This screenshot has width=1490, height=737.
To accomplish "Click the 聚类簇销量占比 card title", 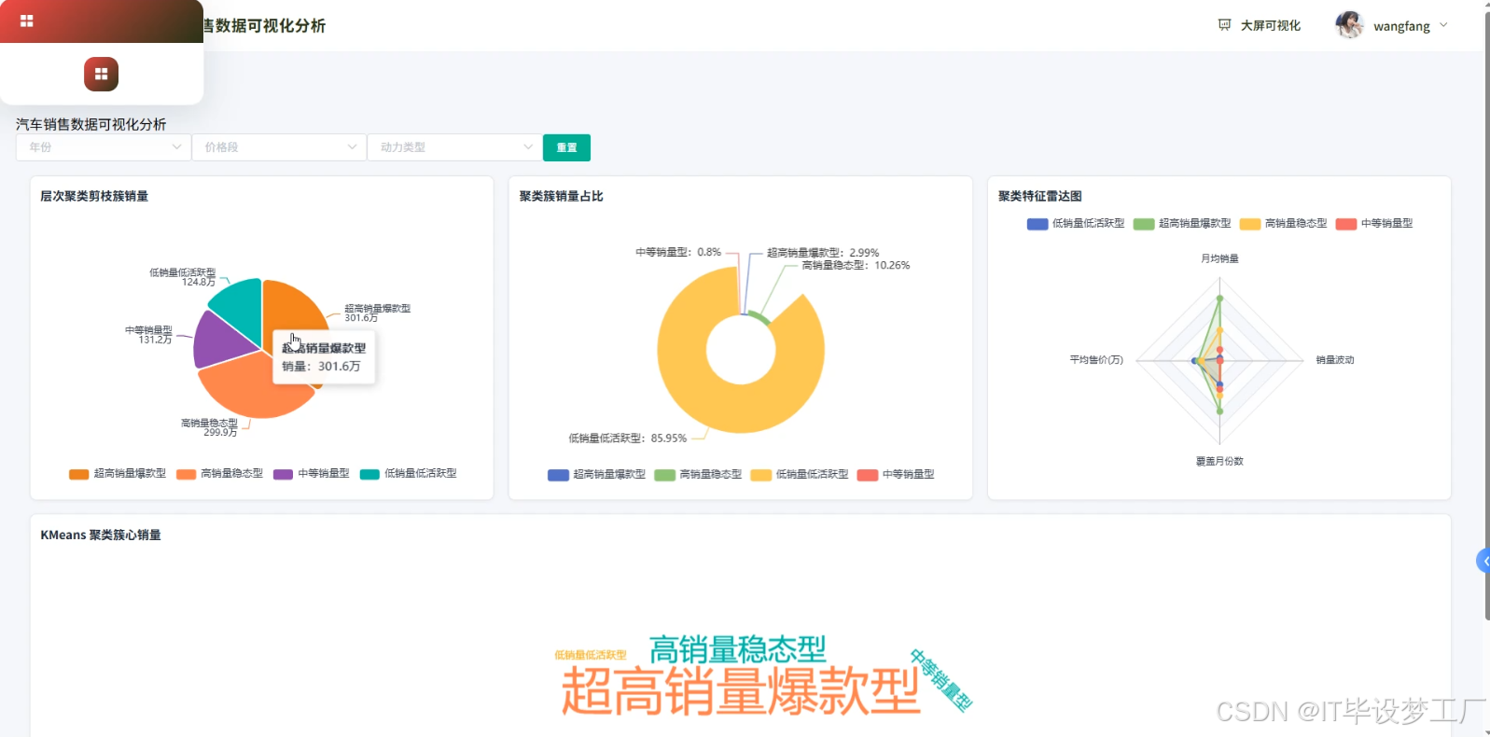I will 562,196.
